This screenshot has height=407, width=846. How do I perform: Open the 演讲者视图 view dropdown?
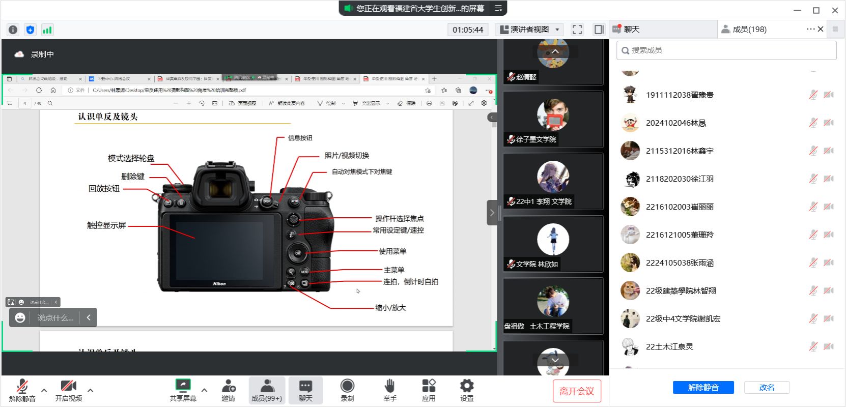click(529, 30)
